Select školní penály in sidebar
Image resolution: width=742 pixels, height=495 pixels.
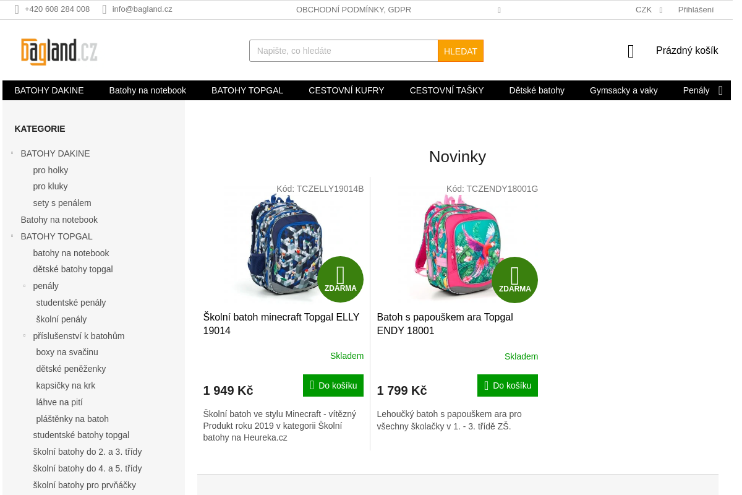61,319
